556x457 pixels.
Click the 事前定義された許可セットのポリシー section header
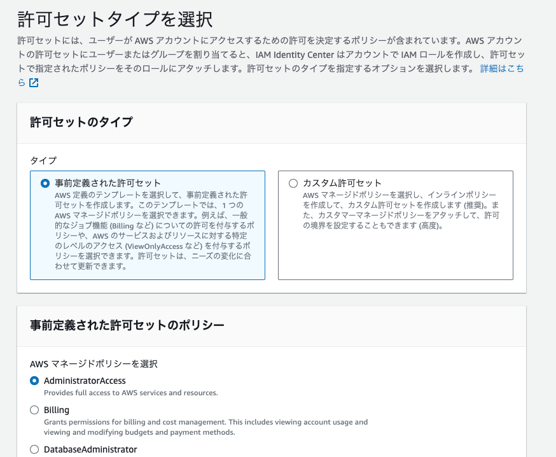coord(127,325)
